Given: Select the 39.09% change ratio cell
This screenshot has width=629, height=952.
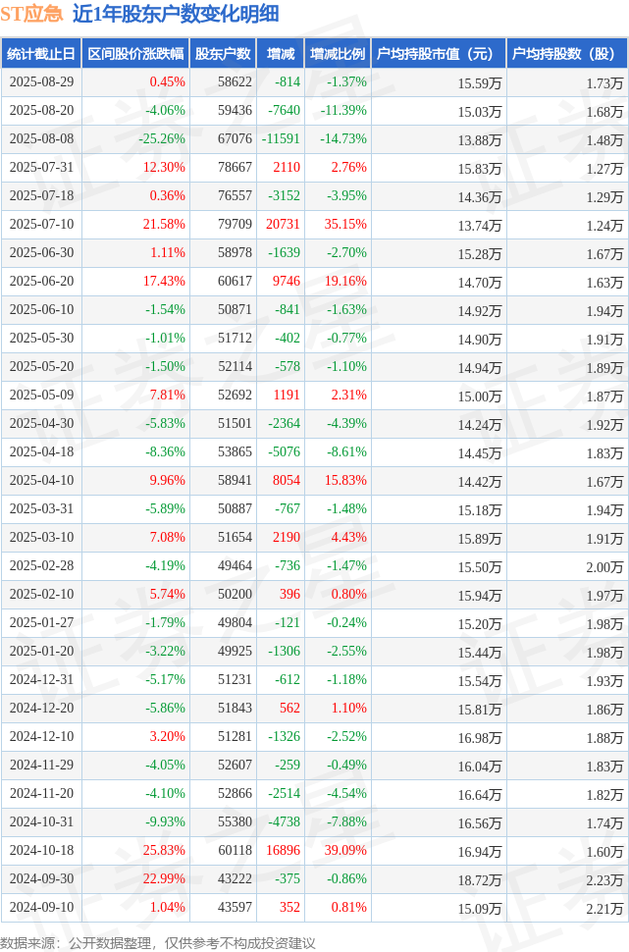Looking at the screenshot, I should pyautogui.click(x=338, y=851).
